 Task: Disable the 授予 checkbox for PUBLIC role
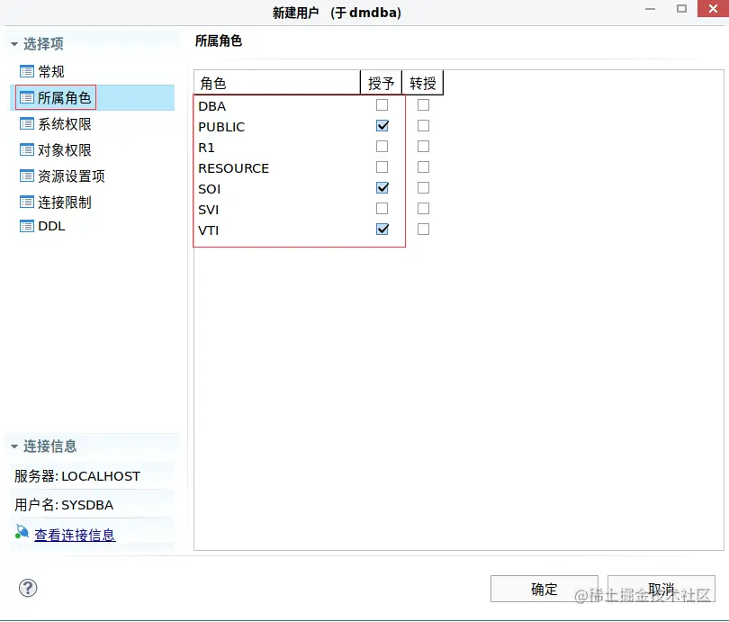[382, 125]
